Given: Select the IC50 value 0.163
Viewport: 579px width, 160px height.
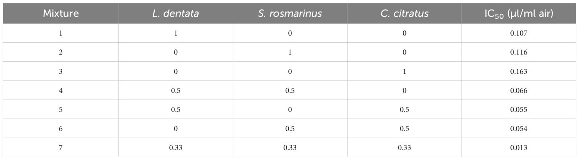Looking at the screenshot, I should [x=519, y=72].
